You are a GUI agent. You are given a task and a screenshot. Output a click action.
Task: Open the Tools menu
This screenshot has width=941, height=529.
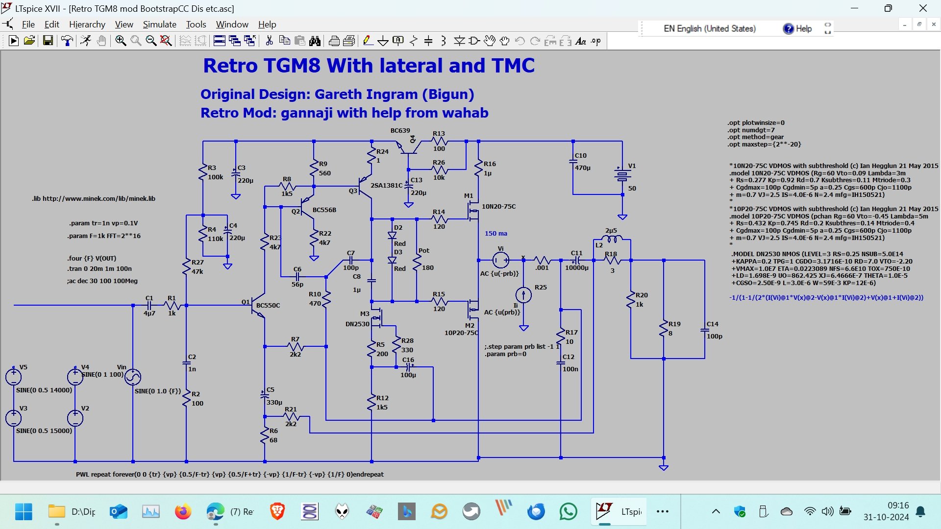(196, 24)
